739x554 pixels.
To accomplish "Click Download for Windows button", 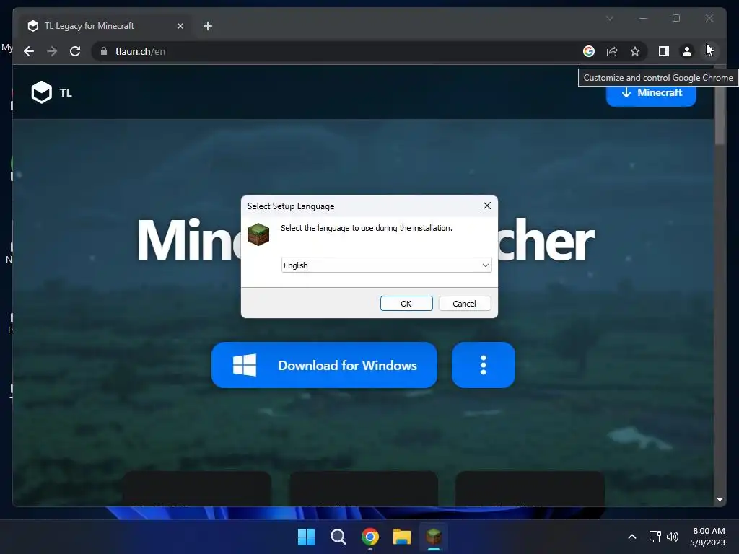I will (x=324, y=365).
